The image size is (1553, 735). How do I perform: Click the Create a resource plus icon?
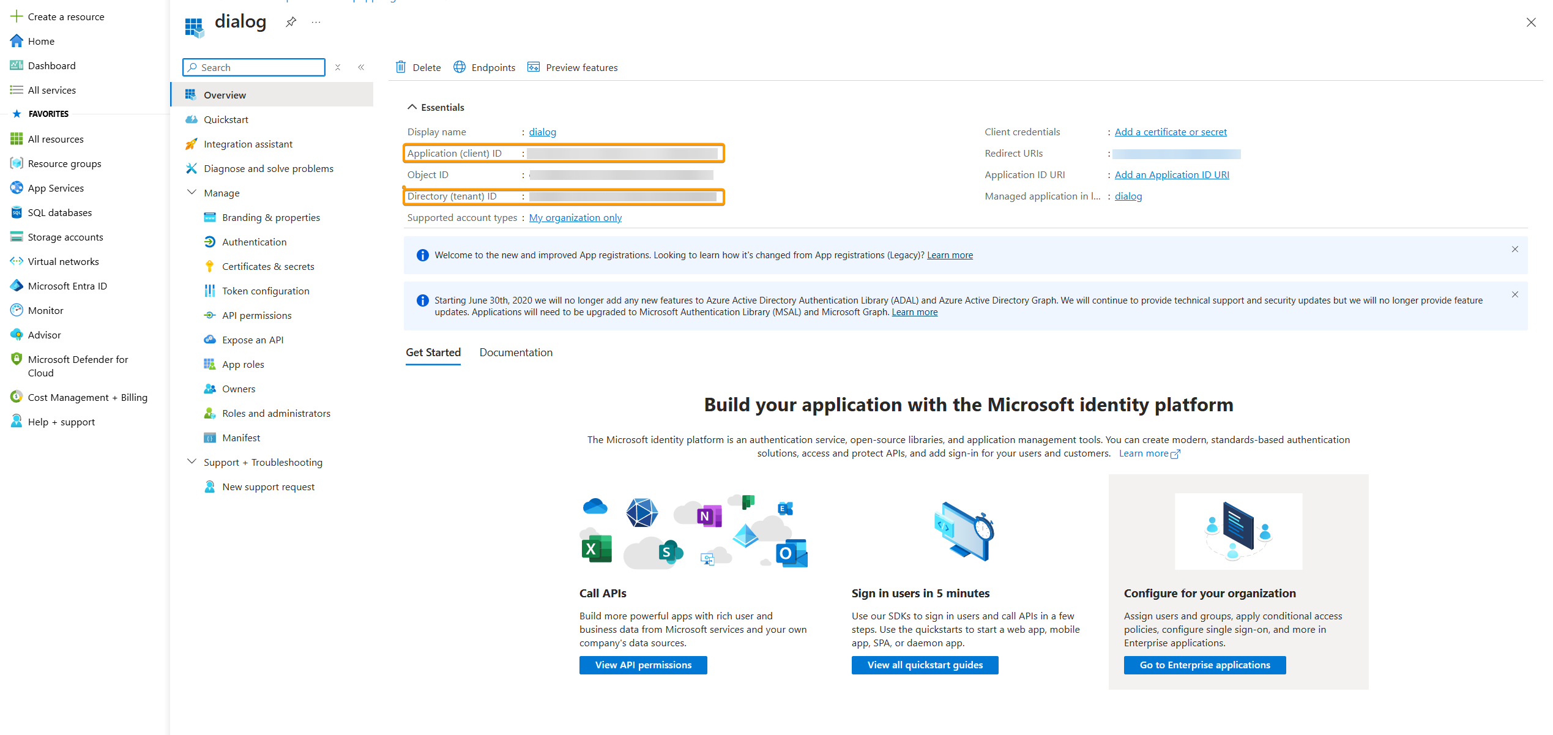click(17, 17)
